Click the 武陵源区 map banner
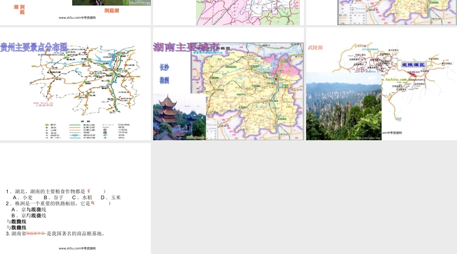Screen dimensions: 457x254 point(413,65)
